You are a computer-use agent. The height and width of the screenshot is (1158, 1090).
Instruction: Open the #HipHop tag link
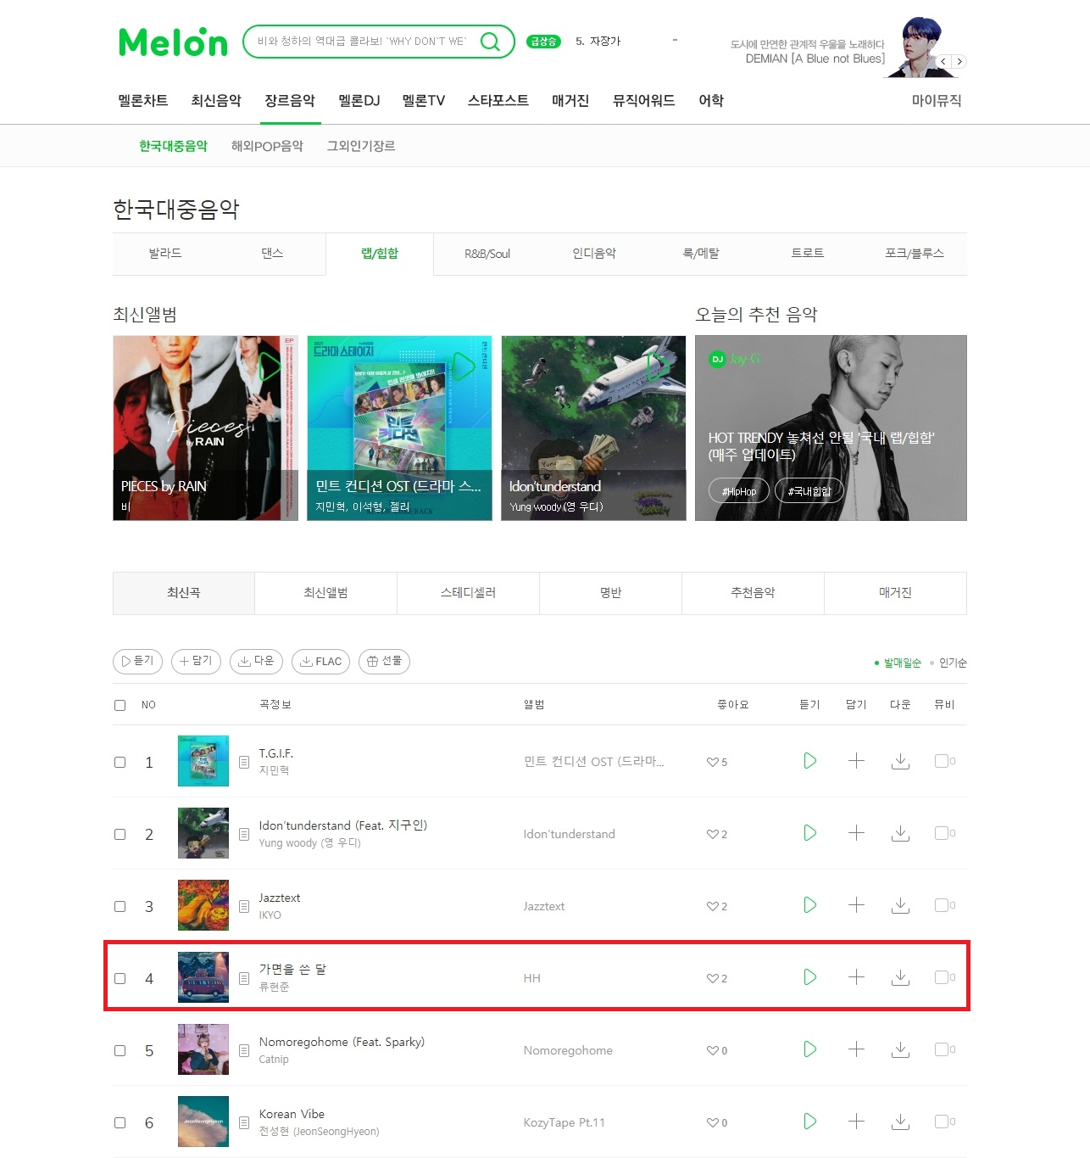[739, 490]
